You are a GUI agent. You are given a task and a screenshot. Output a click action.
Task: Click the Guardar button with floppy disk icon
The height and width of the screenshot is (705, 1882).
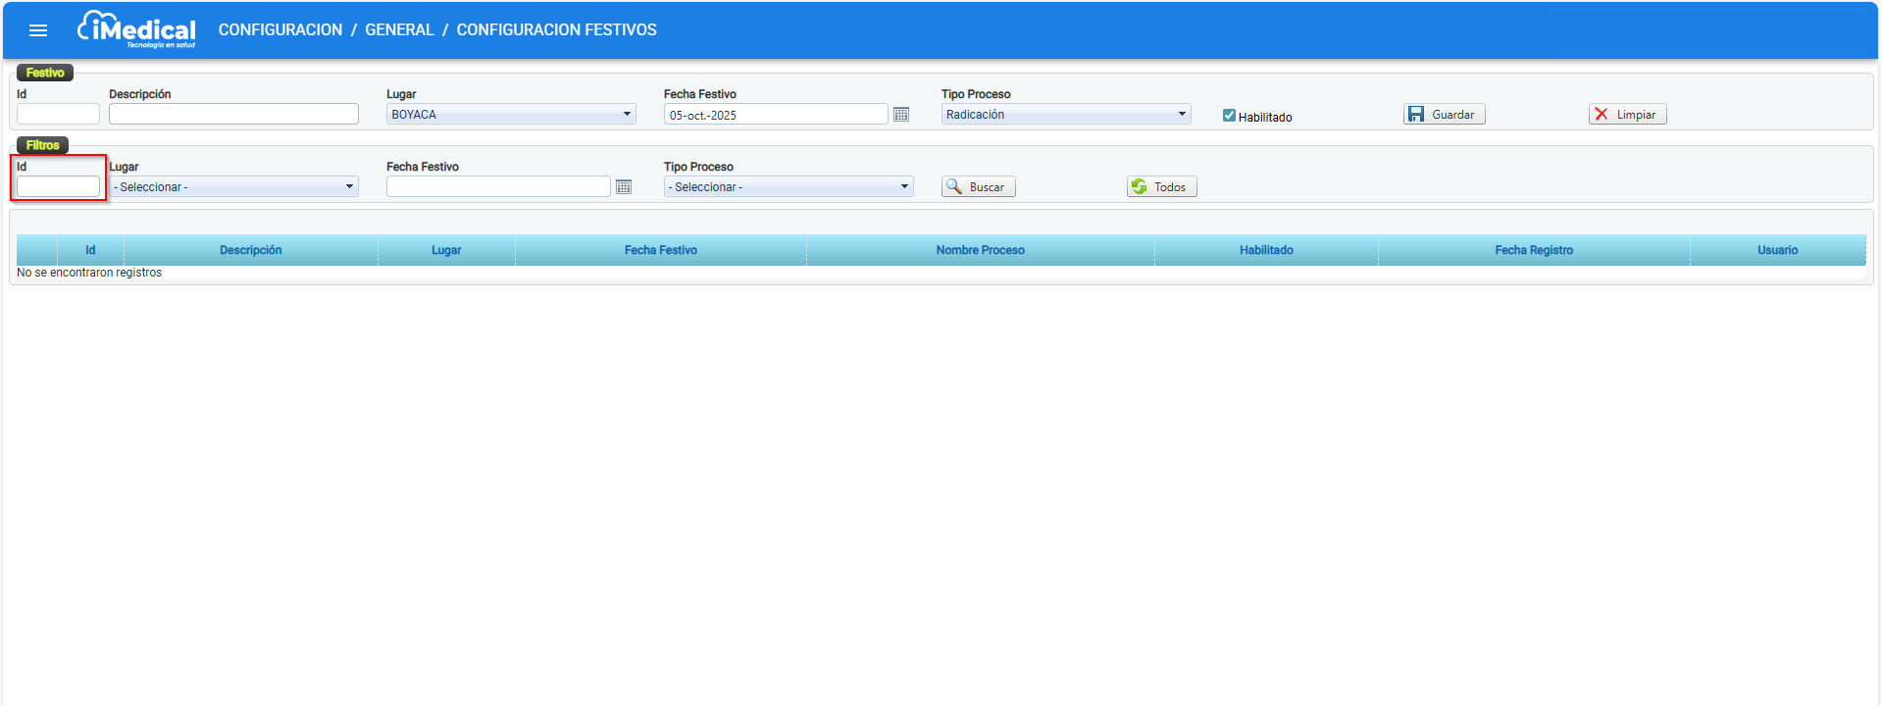(1444, 115)
